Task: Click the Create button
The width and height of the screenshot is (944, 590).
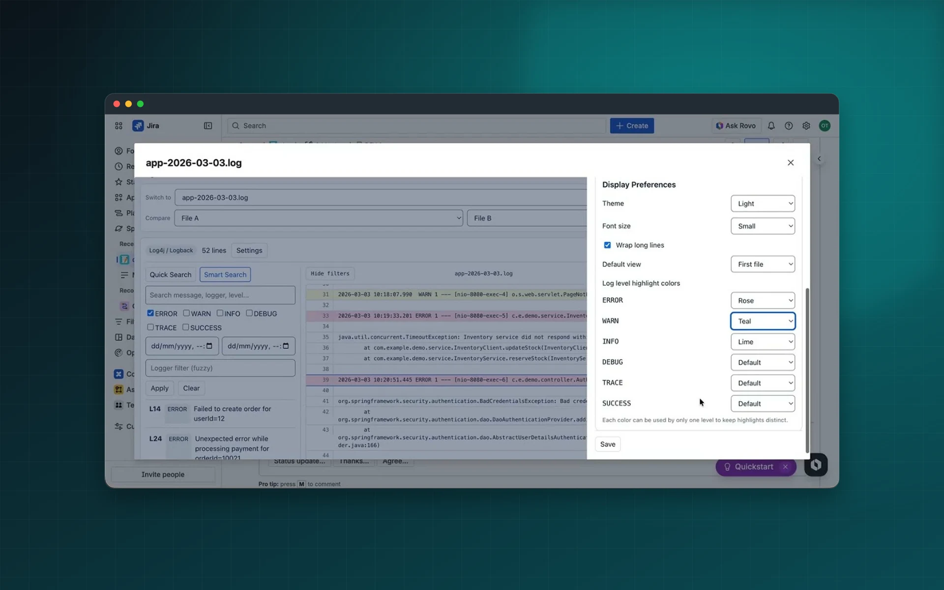Action: click(x=632, y=126)
